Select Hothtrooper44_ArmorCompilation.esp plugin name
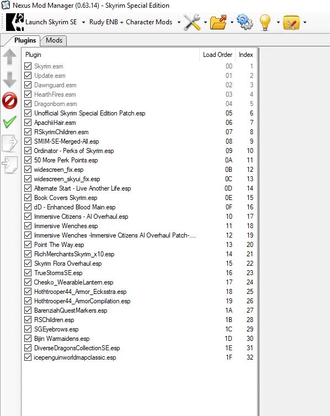330x416 pixels. tap(82, 301)
